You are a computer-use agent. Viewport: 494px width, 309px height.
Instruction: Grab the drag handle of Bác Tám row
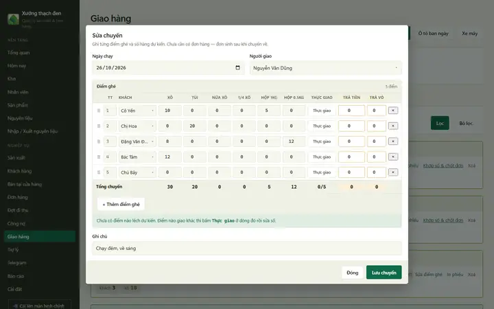[99, 157]
